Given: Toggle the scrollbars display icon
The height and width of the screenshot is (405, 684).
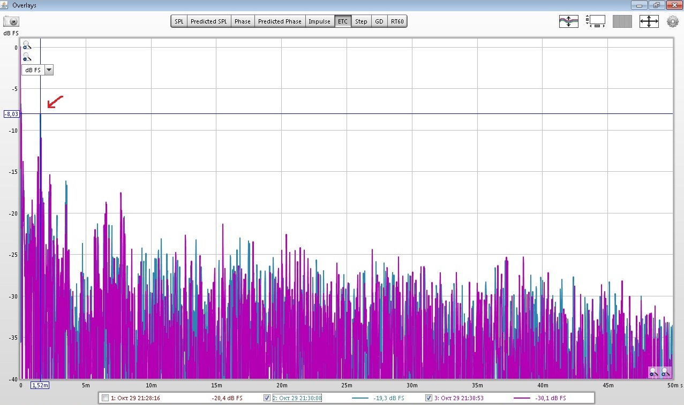Looking at the screenshot, I should [x=595, y=21].
